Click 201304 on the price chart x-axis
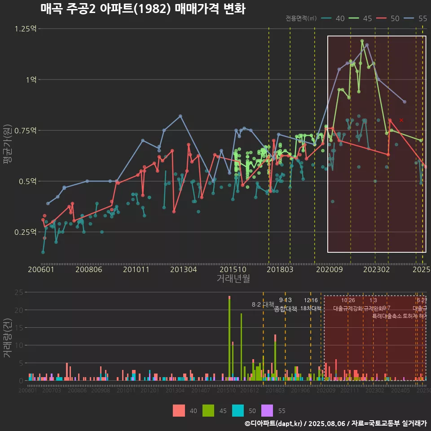Image resolution: width=431 pixels, height=431 pixels. tap(183, 269)
